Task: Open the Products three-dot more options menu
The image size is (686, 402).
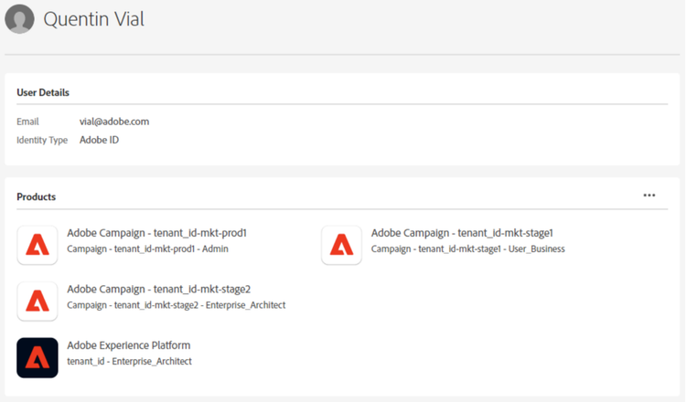Action: coord(648,195)
